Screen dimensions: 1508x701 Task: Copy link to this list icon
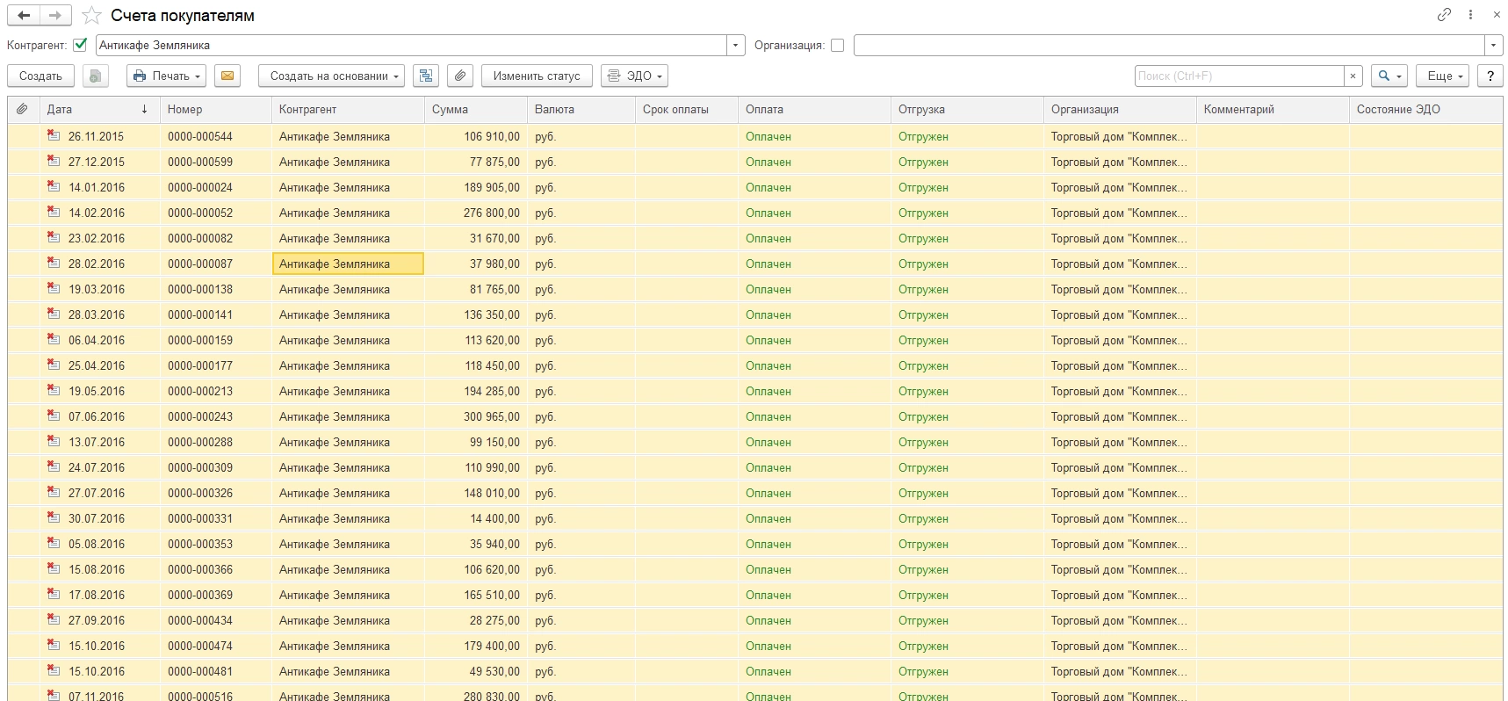[1444, 15]
